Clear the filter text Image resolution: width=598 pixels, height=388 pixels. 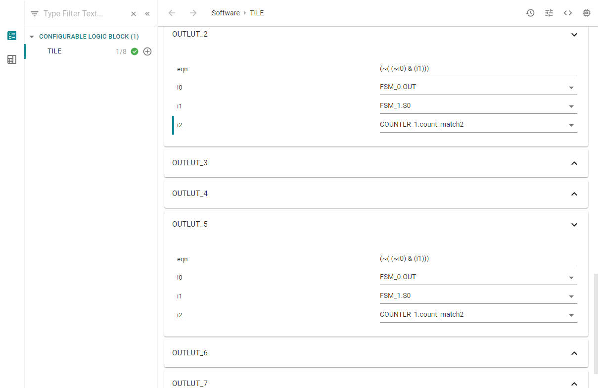(134, 14)
